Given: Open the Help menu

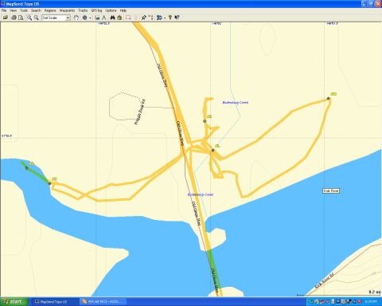Looking at the screenshot, I should coord(123,10).
